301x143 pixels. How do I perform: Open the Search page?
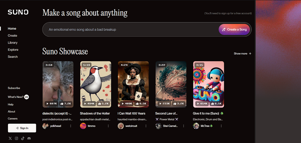click(x=13, y=57)
